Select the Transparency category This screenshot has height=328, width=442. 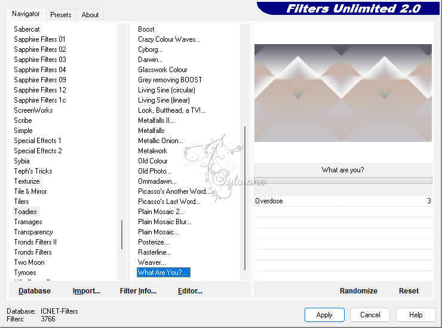(33, 232)
